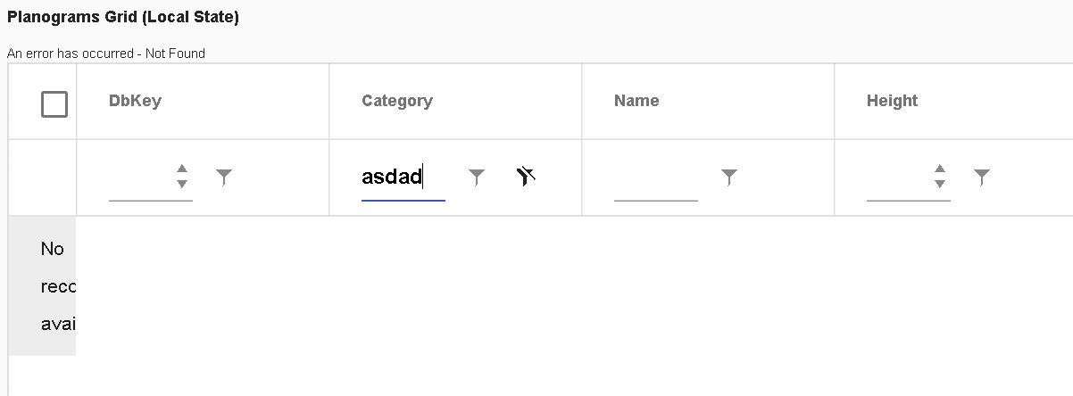This screenshot has width=1073, height=396.
Task: Clear the Category column filter
Action: coord(526,177)
